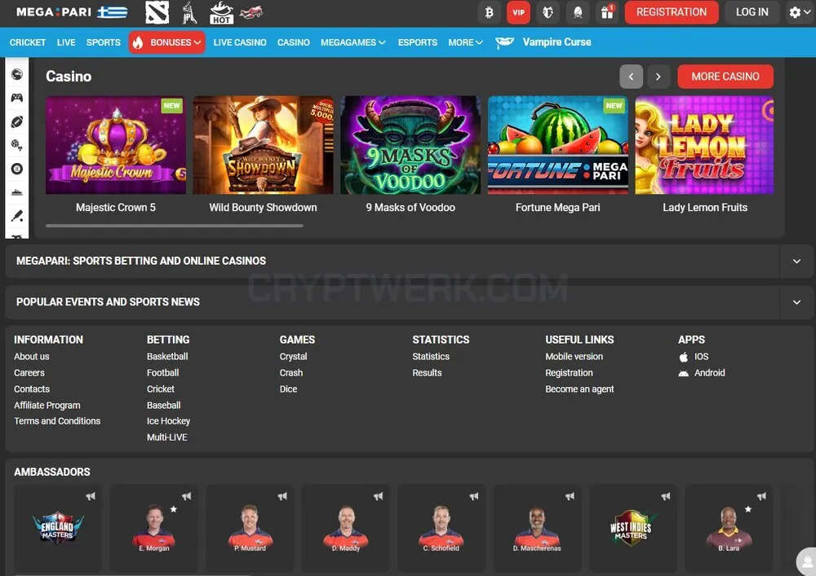Select the 8-ball billiards icon in sidebar
Screen dimensions: 816x576
(x=17, y=169)
